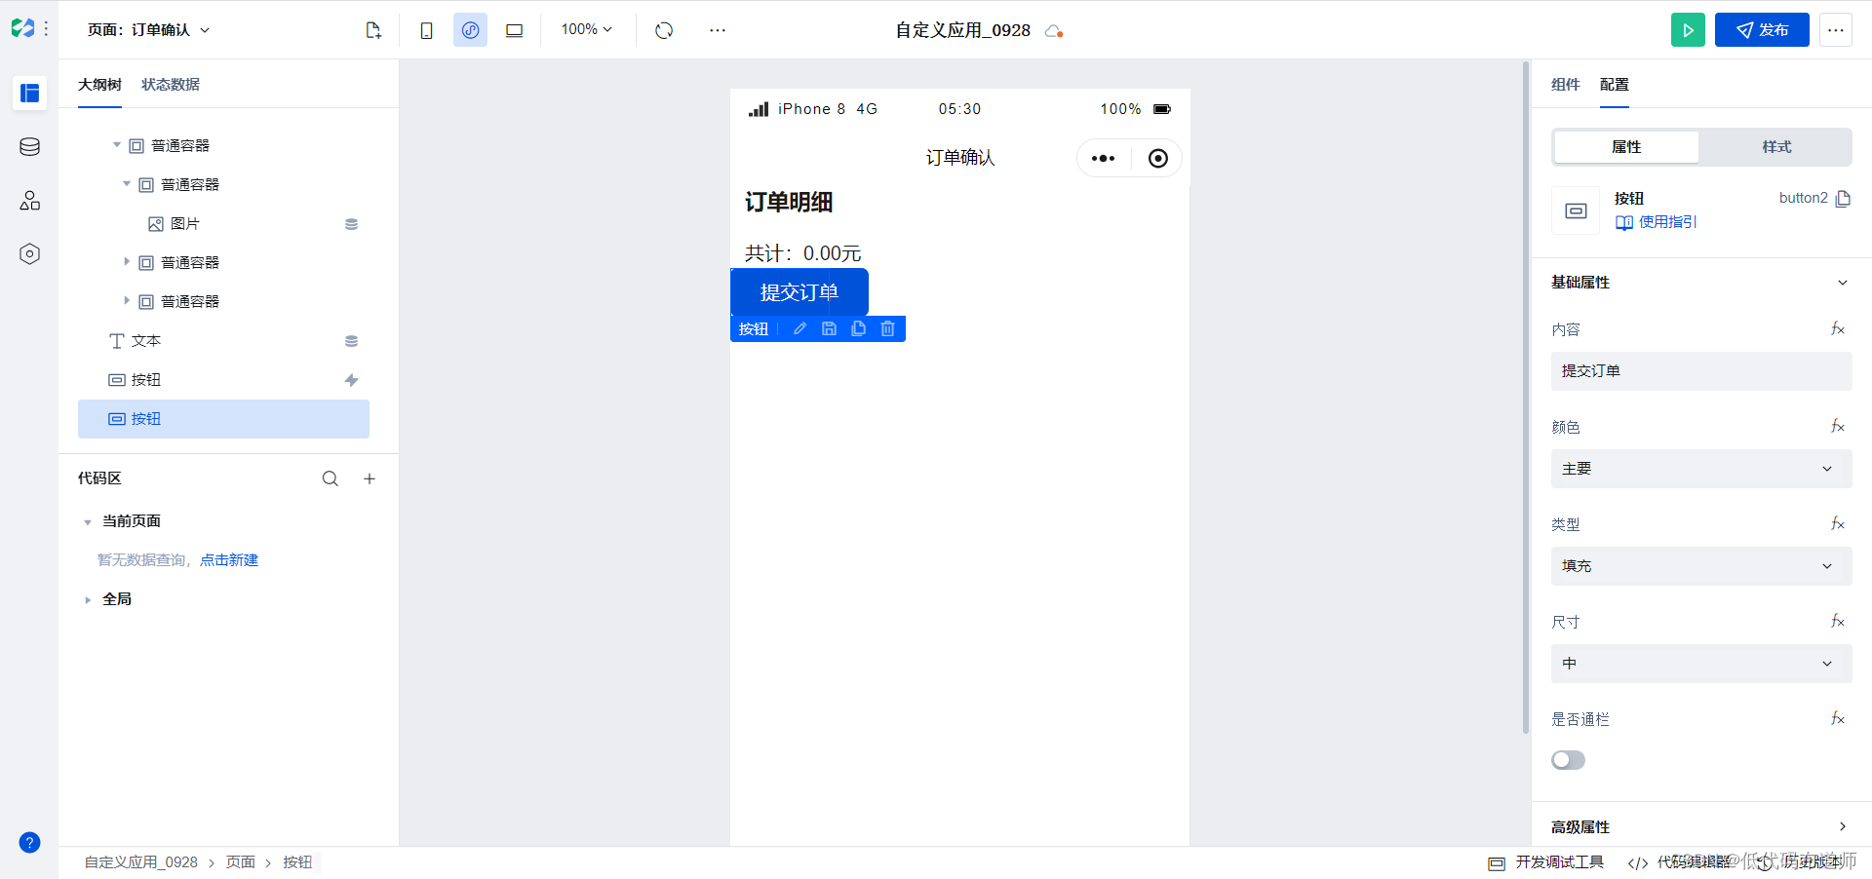Open the 使用指引 link
1872x879 pixels.
click(x=1657, y=222)
